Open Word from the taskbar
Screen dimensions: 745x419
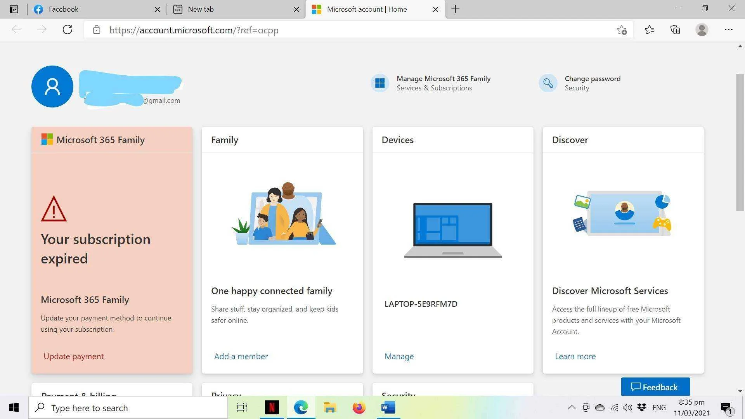pos(388,407)
